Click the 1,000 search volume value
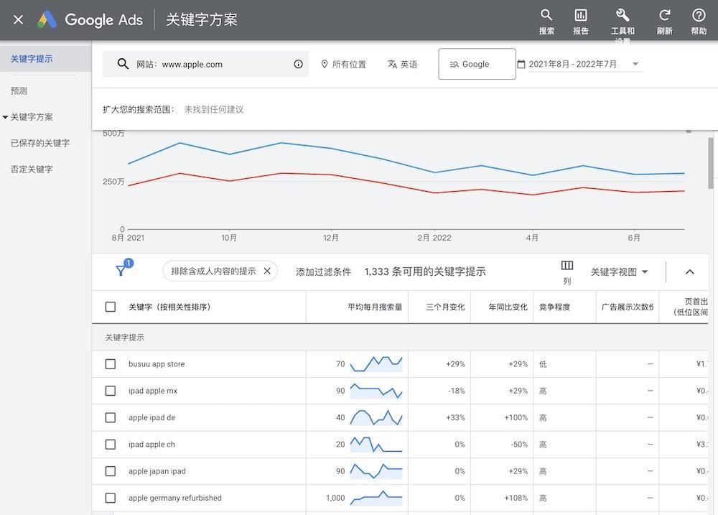Viewport: 718px width, 515px height. pos(335,498)
